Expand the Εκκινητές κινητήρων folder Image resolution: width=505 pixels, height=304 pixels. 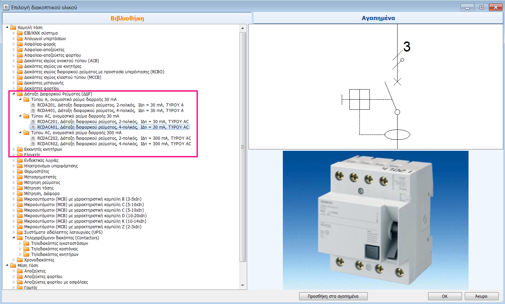click(x=14, y=149)
